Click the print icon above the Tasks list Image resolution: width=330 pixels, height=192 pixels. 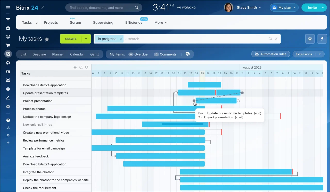pos(75,68)
